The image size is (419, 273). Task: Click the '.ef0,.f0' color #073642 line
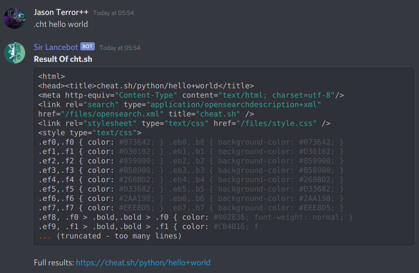[191, 142]
